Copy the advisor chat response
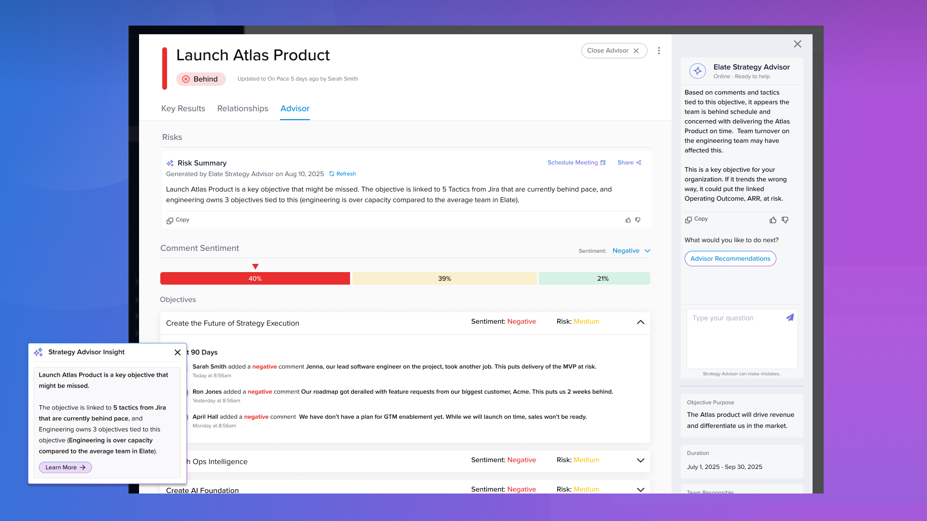 (696, 219)
